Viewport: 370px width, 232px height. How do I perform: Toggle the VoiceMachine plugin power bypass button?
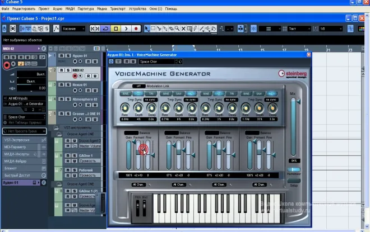(x=111, y=61)
